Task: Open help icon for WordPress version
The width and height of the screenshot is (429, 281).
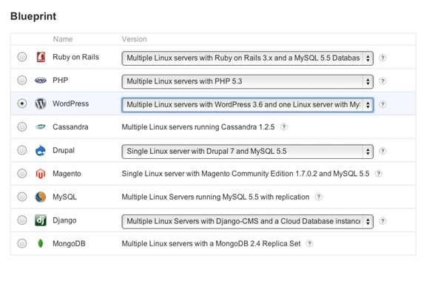Action: [x=382, y=104]
